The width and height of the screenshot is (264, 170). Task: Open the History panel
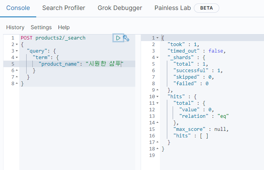15,27
